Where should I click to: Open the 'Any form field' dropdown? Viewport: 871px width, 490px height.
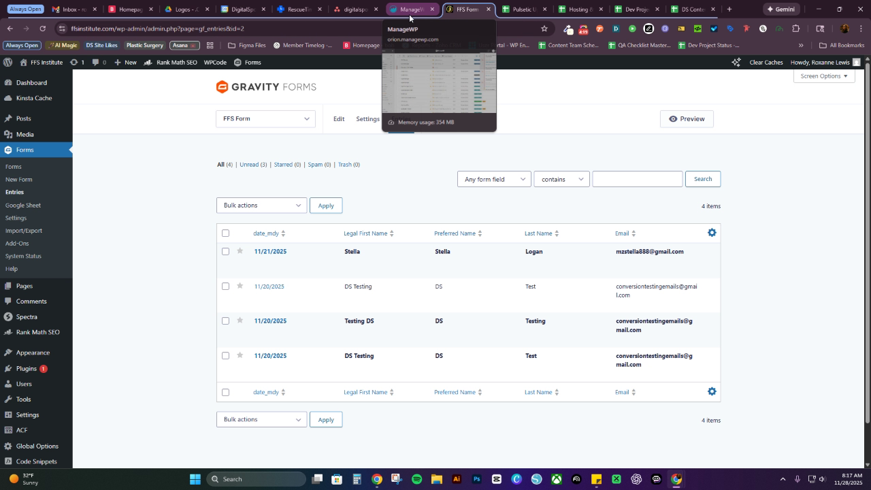coord(494,179)
